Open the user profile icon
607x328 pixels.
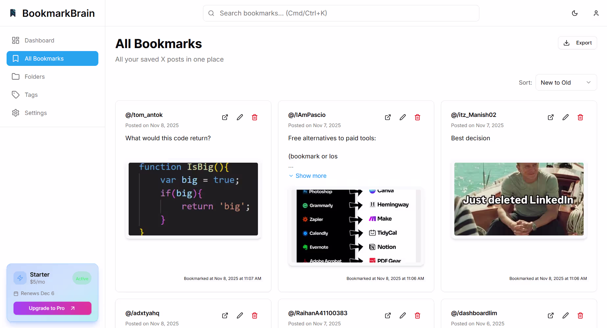point(596,13)
